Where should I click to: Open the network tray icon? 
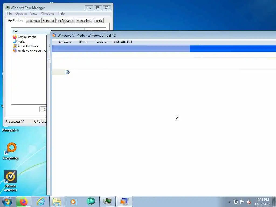(x=236, y=202)
